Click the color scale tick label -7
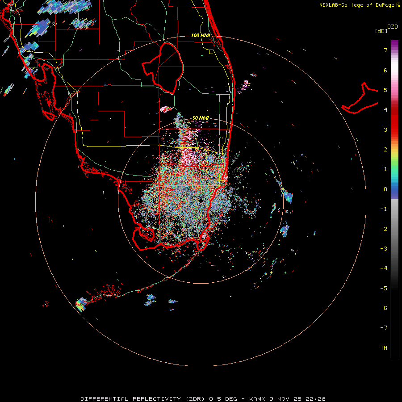 [x=384, y=328]
